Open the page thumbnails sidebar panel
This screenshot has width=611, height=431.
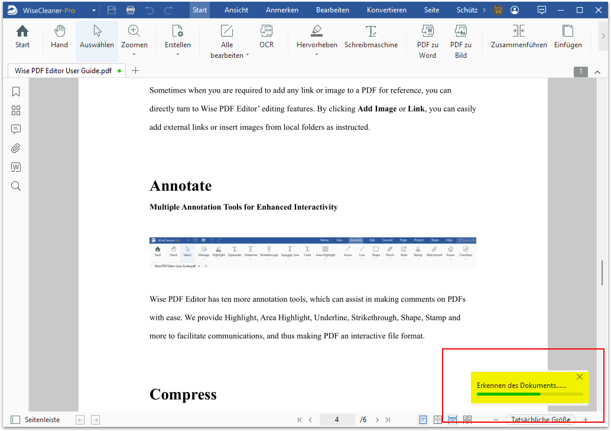pos(16,110)
